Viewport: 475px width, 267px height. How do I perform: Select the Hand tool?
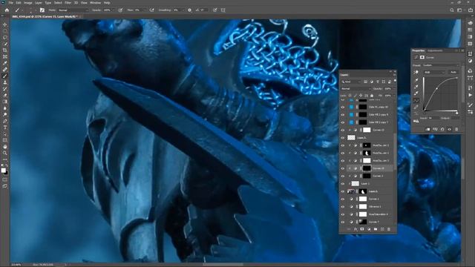5,147
